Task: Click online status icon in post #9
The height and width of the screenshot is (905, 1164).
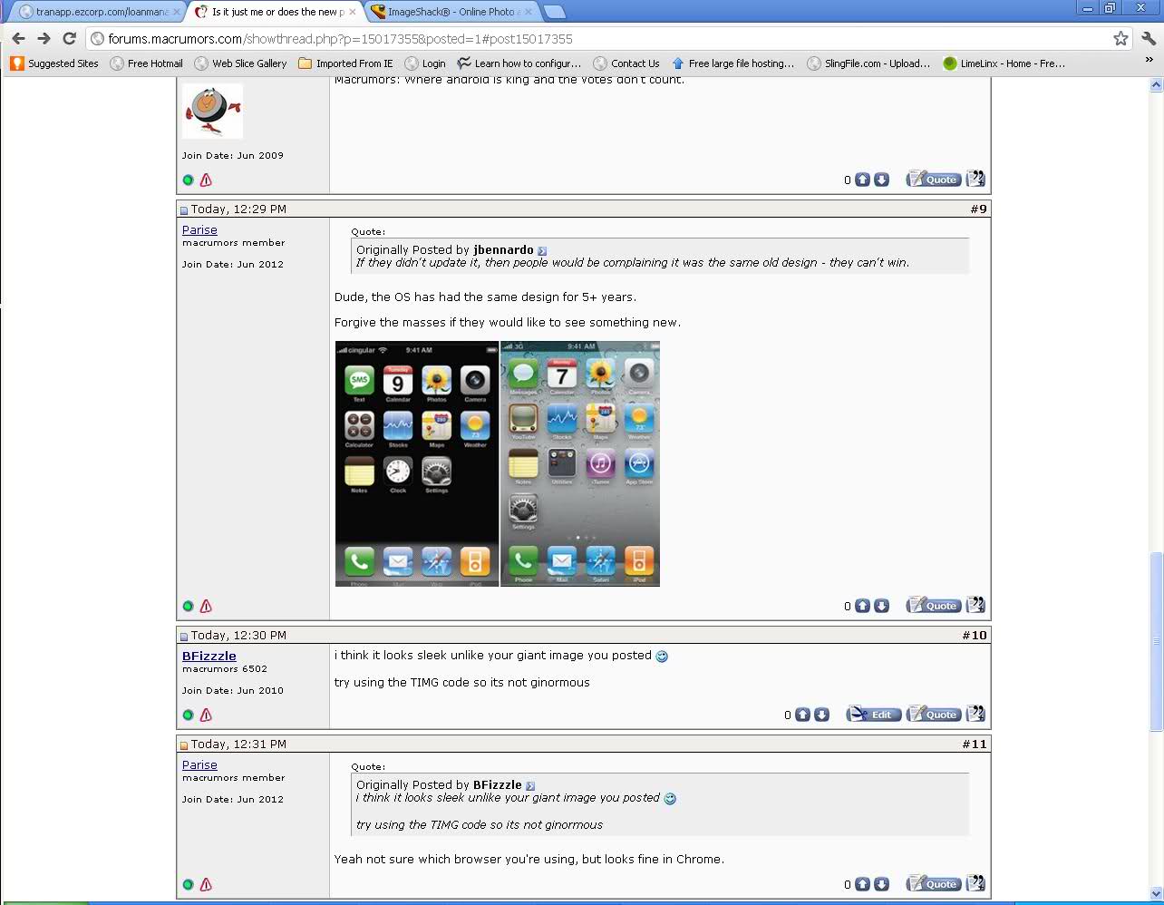Action: [x=188, y=606]
